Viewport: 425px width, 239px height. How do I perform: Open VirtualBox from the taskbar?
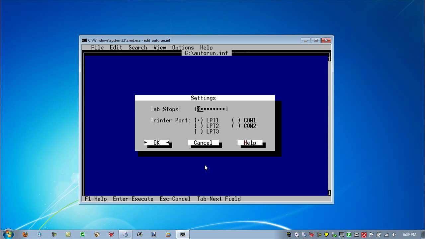[40, 234]
